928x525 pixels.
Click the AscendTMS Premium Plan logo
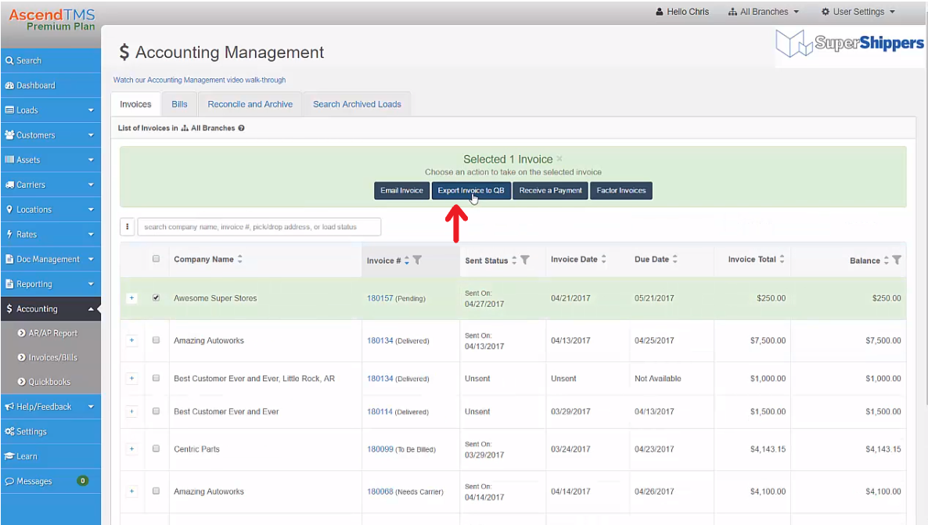[52, 20]
